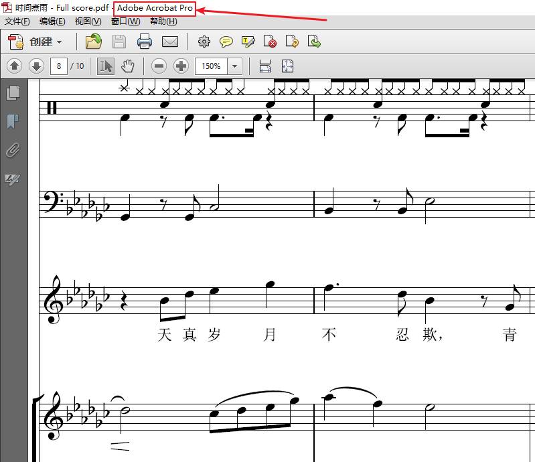Open the 创建 dropdown arrow
Viewport: 535px width, 462px height.
(60, 42)
